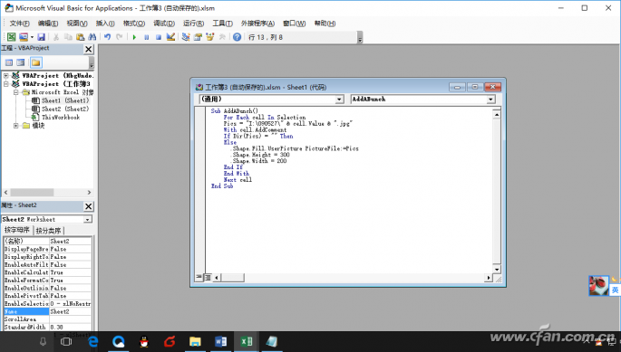Image resolution: width=621 pixels, height=352 pixels.
Task: Click the Redo arrow icon
Action: (119, 37)
